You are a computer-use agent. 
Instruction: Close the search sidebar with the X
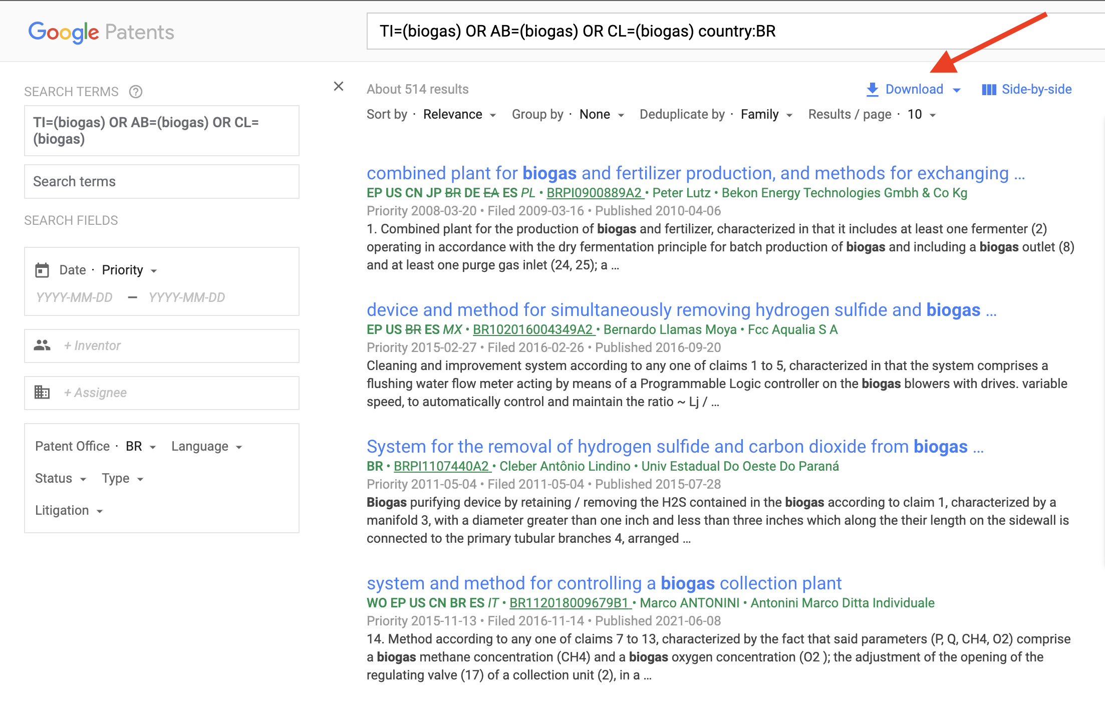(339, 87)
